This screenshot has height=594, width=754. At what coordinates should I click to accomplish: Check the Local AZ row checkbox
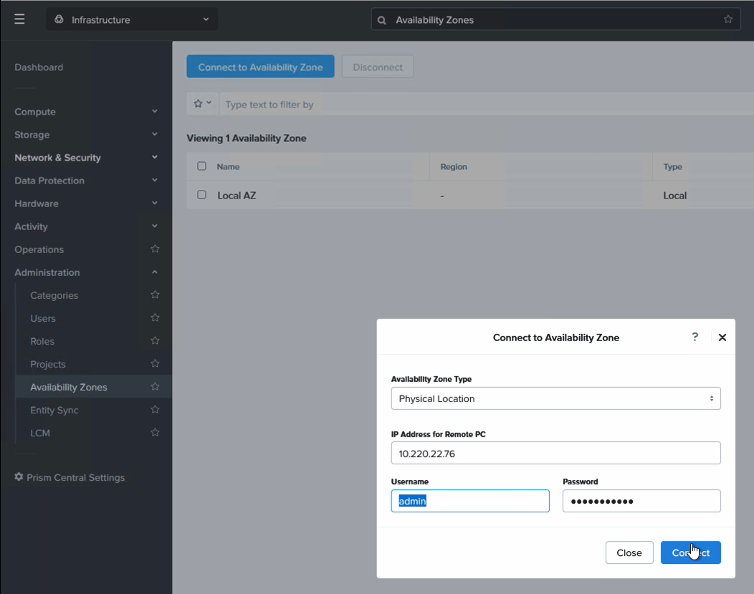[x=201, y=195]
